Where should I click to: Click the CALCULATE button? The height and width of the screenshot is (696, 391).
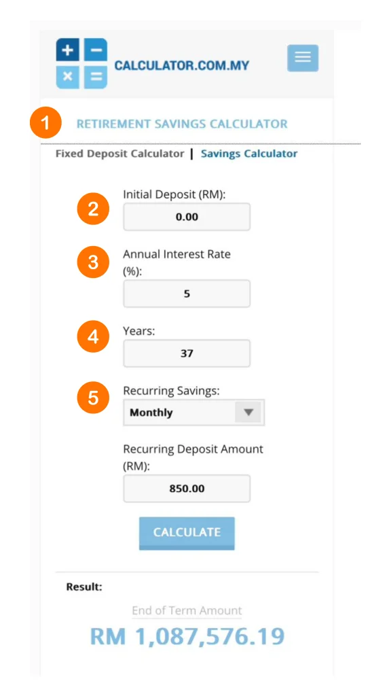[x=187, y=533]
